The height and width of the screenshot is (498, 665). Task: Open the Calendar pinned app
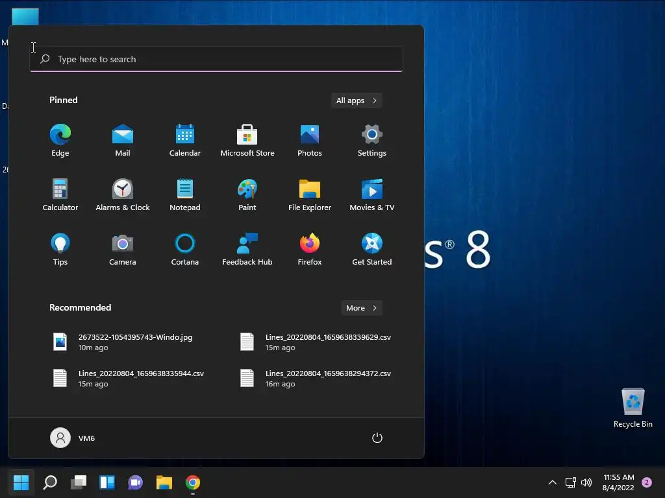(185, 141)
